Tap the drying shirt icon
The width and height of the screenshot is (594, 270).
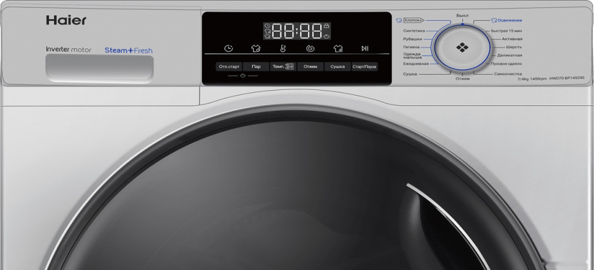(x=337, y=48)
